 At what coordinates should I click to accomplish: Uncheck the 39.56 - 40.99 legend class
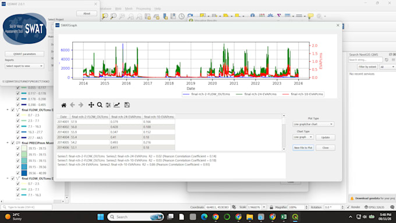click(17, 173)
